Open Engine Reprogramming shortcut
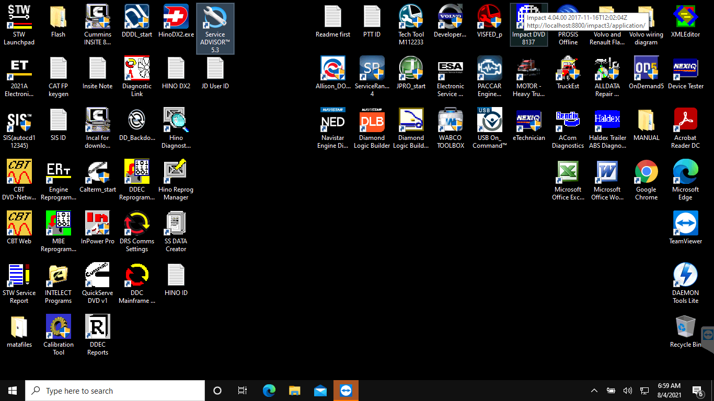This screenshot has height=401, width=714. pyautogui.click(x=58, y=180)
